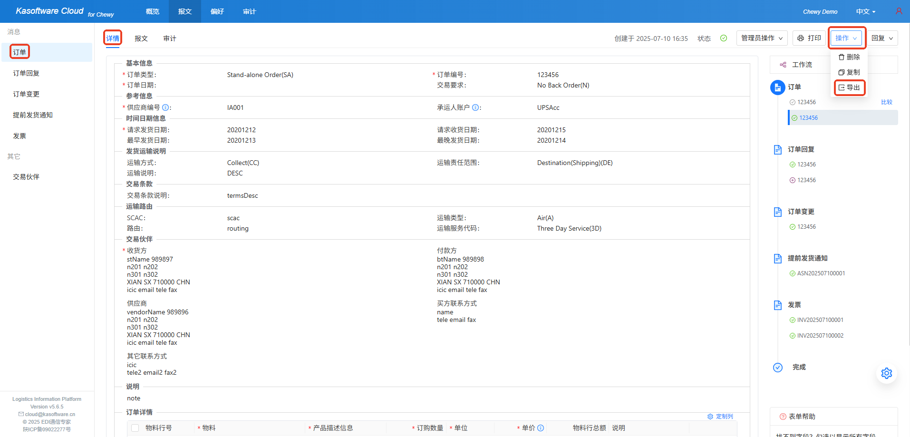This screenshot has height=437, width=910.
Task: Click the supplier number info icon
Action: click(x=165, y=107)
